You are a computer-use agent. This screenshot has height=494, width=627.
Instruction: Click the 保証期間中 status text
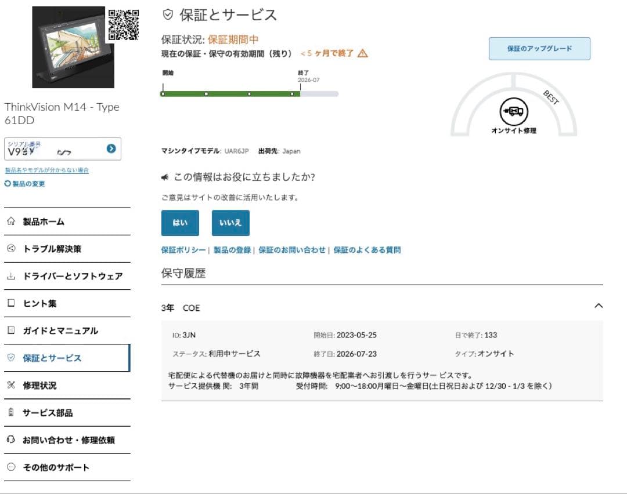click(233, 39)
